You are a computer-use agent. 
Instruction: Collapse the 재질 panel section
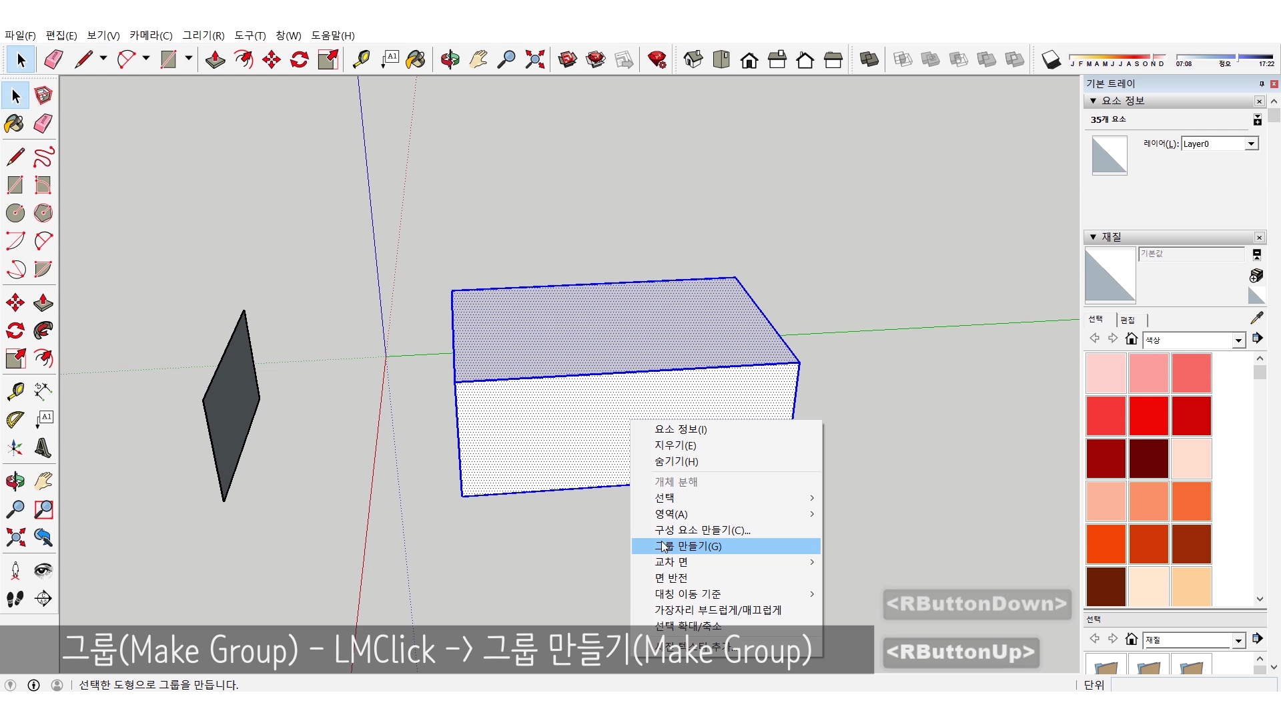[1093, 237]
